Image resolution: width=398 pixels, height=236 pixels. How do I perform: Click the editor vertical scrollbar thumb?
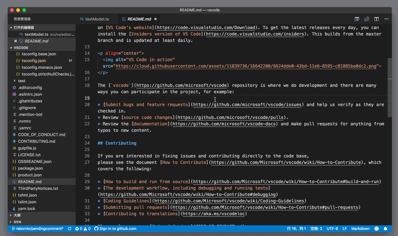(389, 88)
